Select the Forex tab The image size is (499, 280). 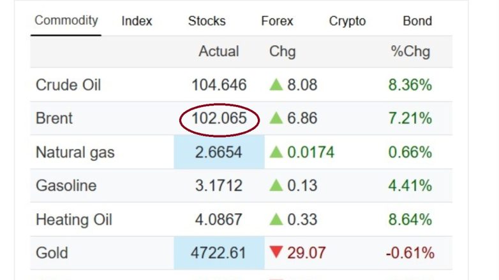[277, 21]
